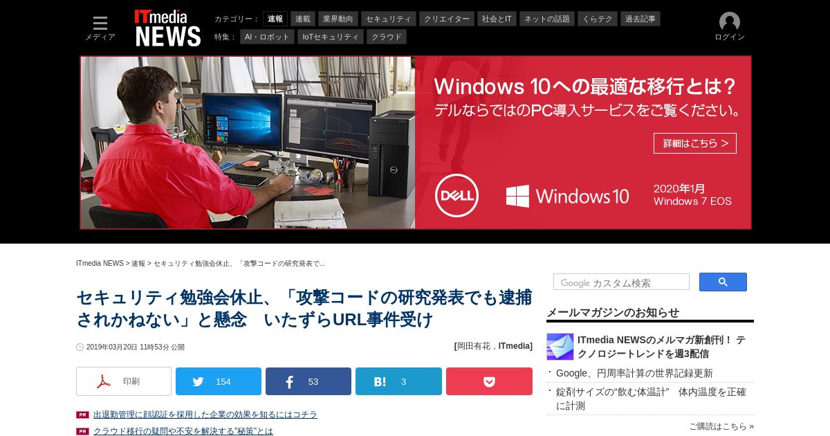Open the メディア hamburger menu

click(100, 28)
